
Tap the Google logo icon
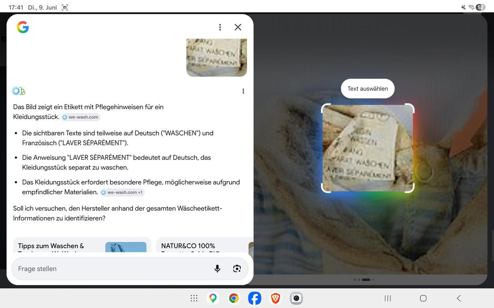(23, 27)
